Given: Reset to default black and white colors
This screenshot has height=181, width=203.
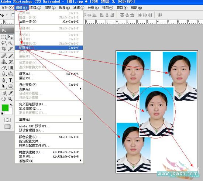Looking at the screenshot, I should [x=3, y=114].
